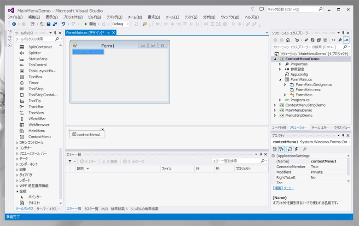
Task: Pin the Toolbox panel auto-hide
Action: coord(55,33)
